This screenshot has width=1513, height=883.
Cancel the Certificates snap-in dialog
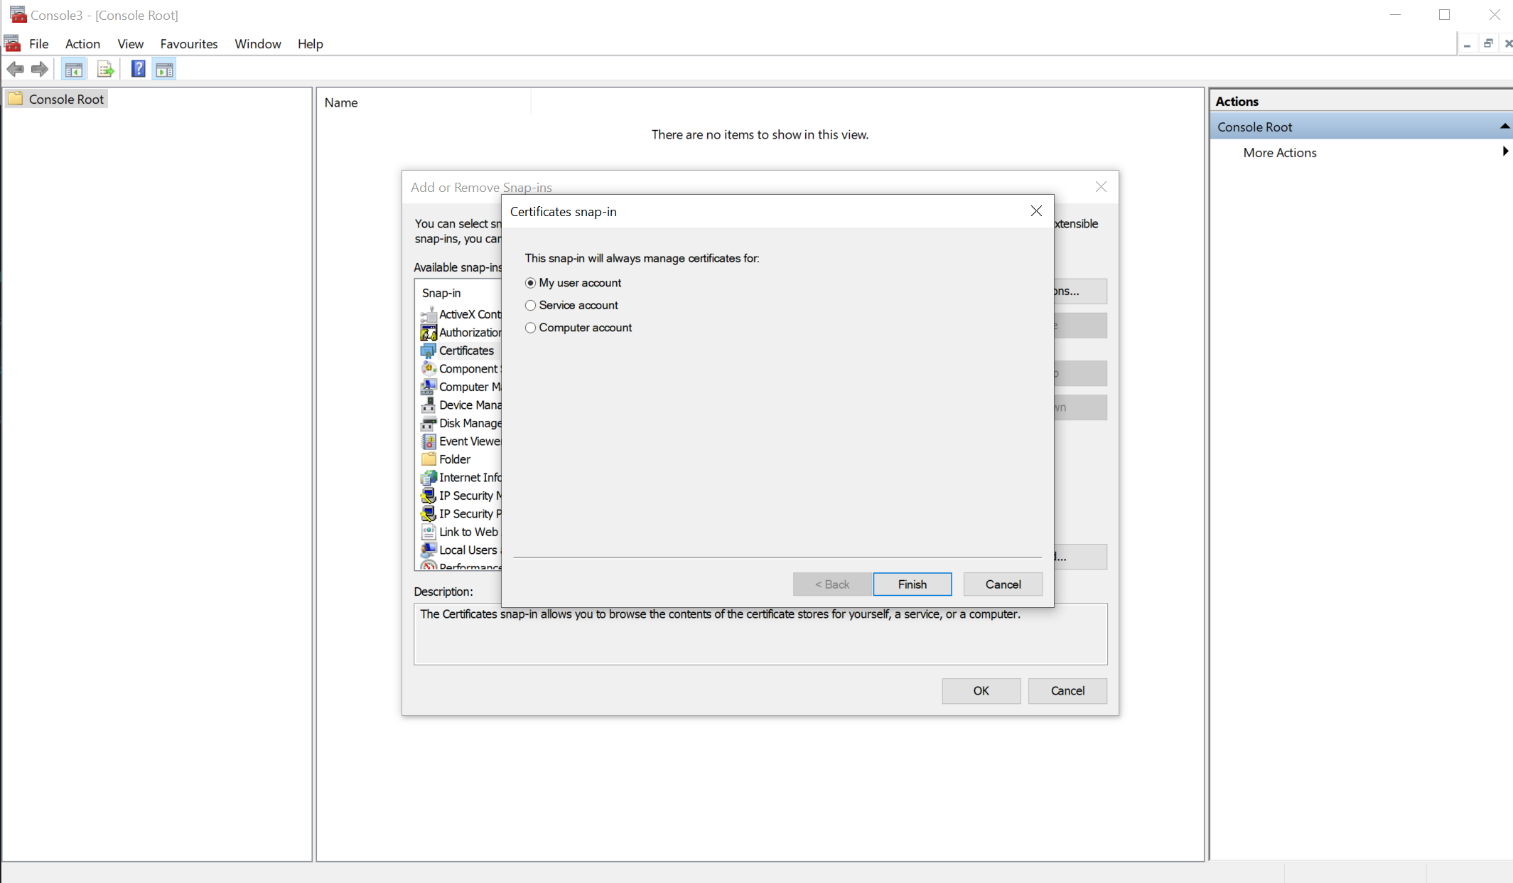click(1002, 584)
